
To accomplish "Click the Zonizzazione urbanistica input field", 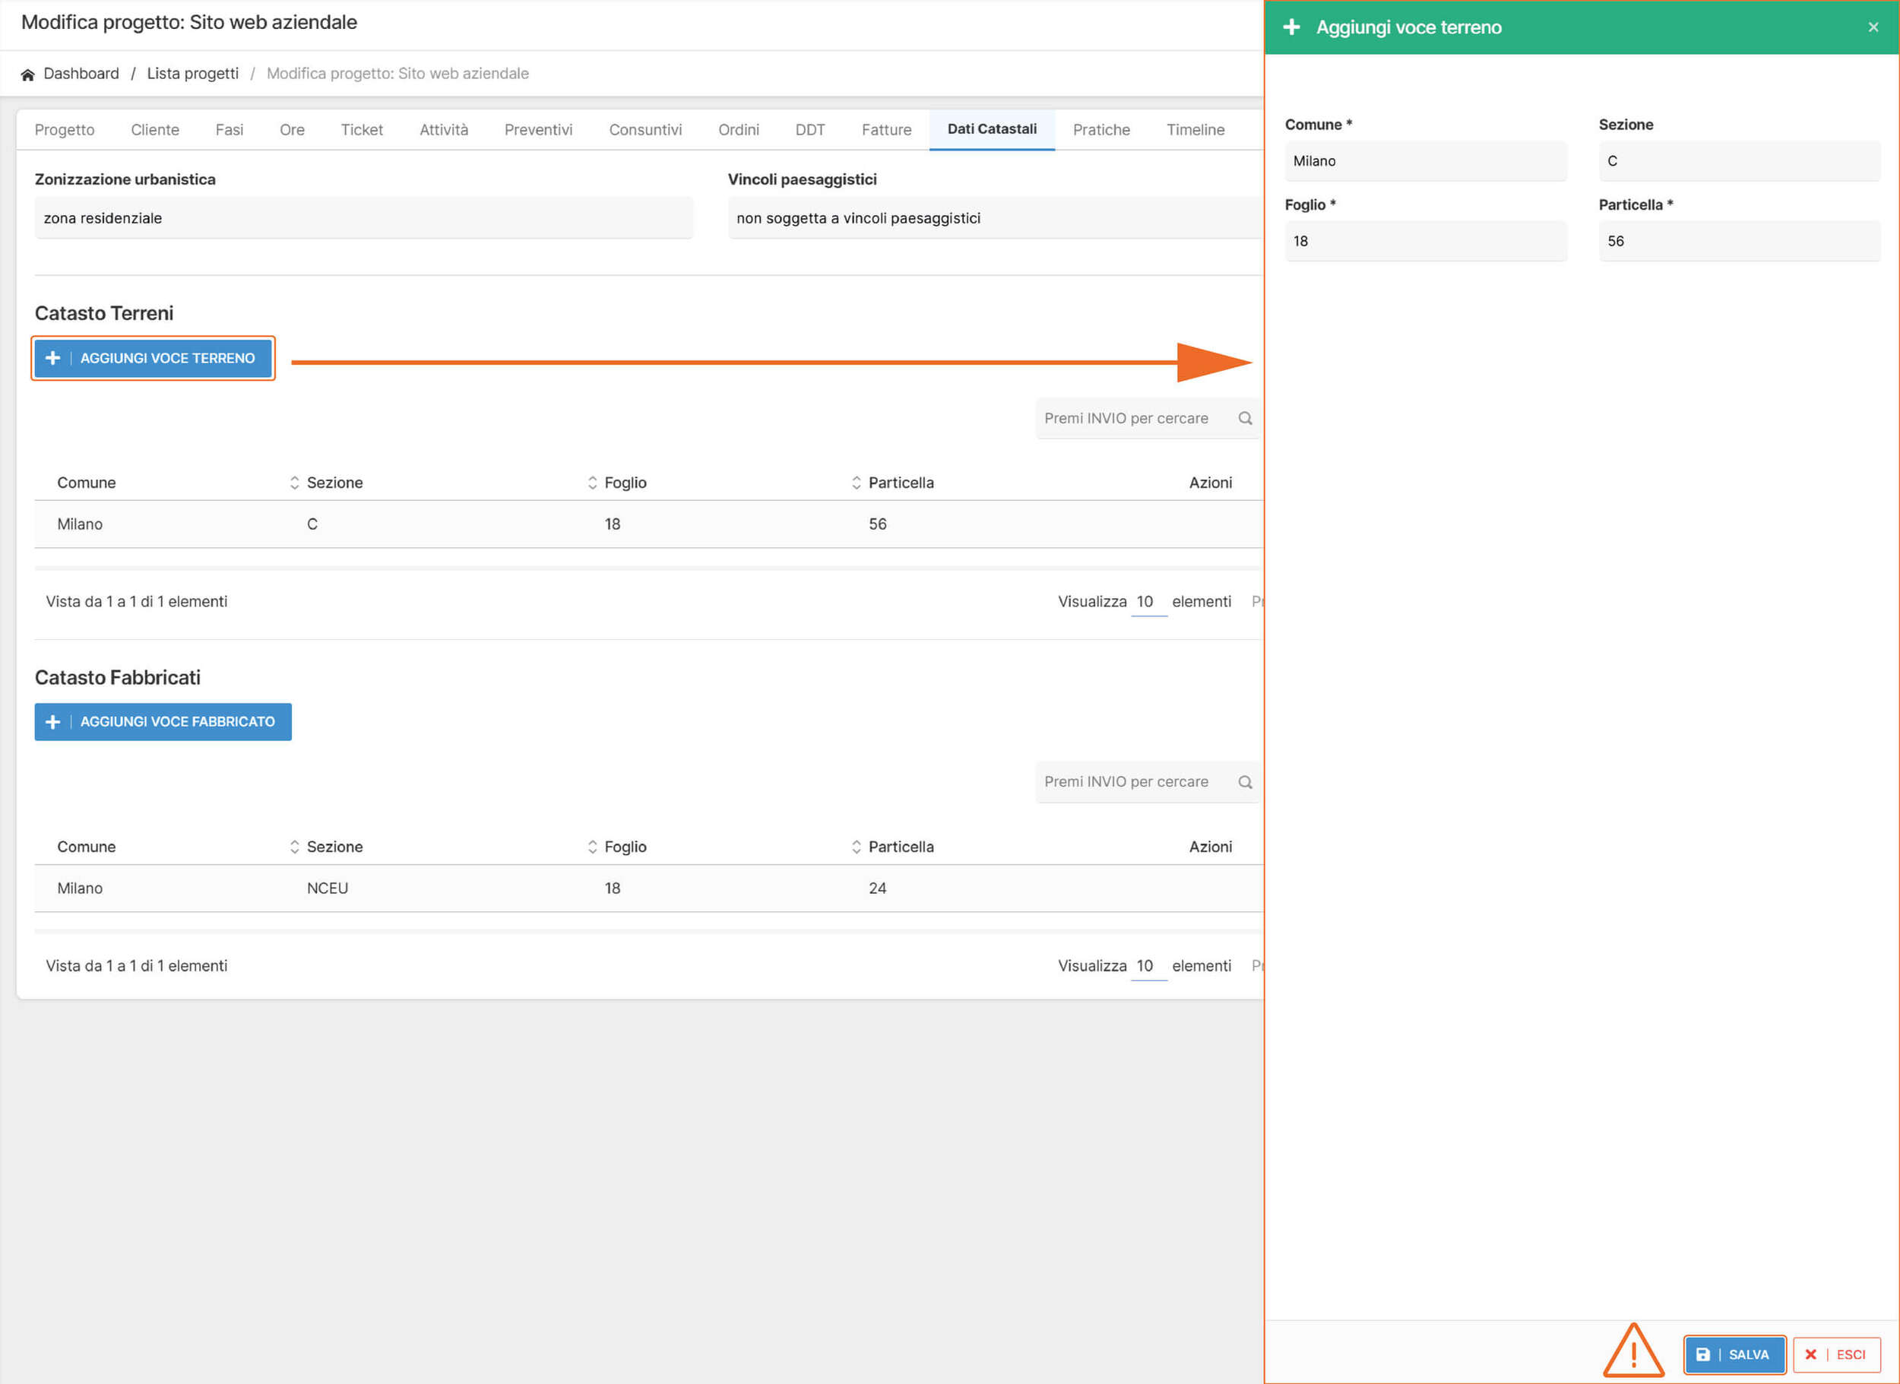I will tap(363, 219).
